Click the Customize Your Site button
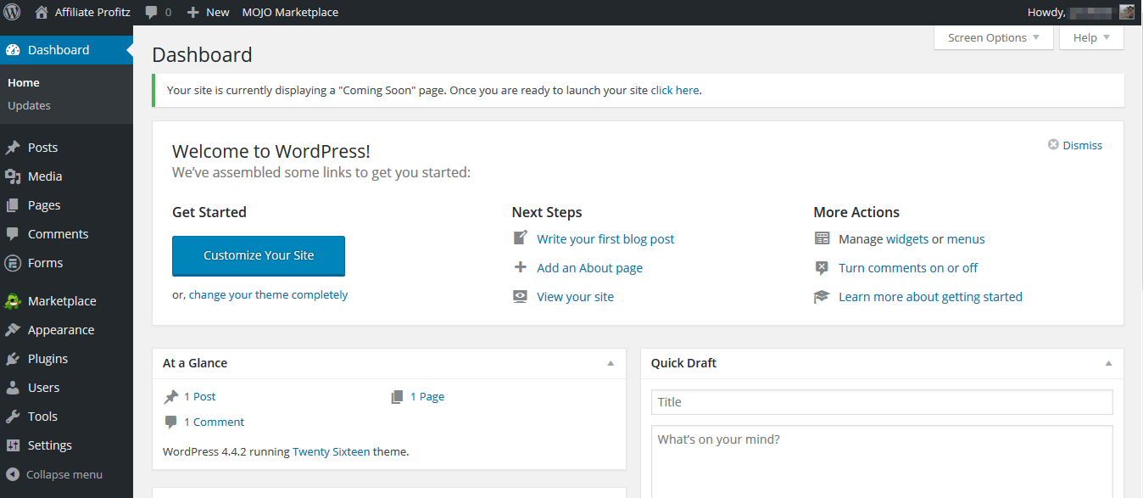The width and height of the screenshot is (1143, 498). 259,255
